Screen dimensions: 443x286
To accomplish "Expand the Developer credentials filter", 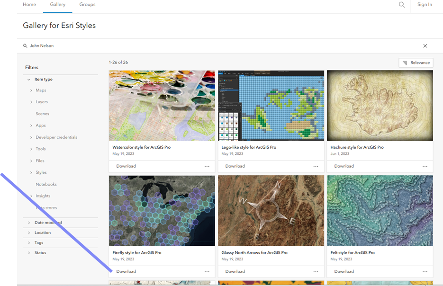I will coord(31,137).
